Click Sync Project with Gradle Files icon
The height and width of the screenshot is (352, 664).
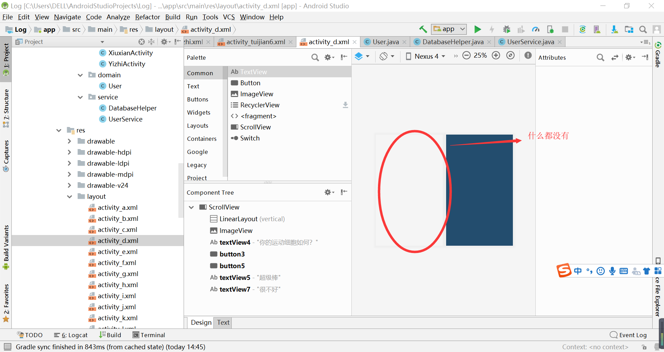click(582, 29)
